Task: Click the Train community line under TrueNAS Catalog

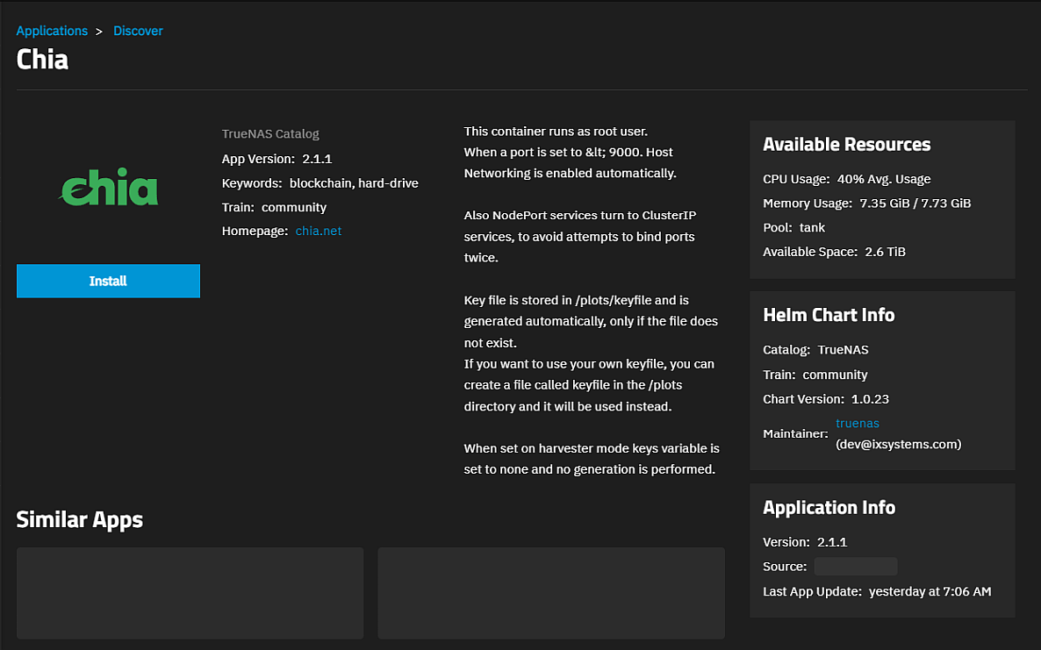Action: pyautogui.click(x=274, y=207)
